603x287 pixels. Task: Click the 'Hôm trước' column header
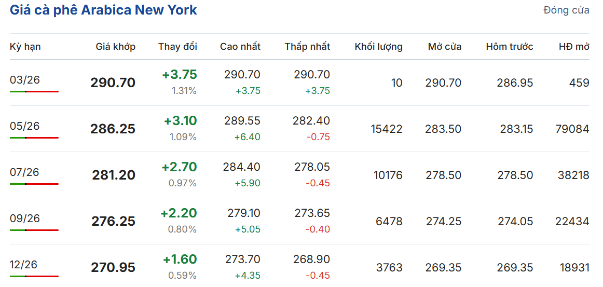pos(509,47)
